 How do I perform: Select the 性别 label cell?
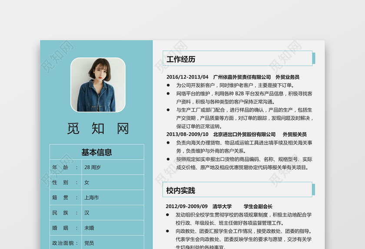[66, 182]
